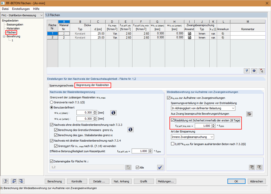The height and width of the screenshot is (194, 271).
Task: Click the Grafik button
Action: [144, 182]
